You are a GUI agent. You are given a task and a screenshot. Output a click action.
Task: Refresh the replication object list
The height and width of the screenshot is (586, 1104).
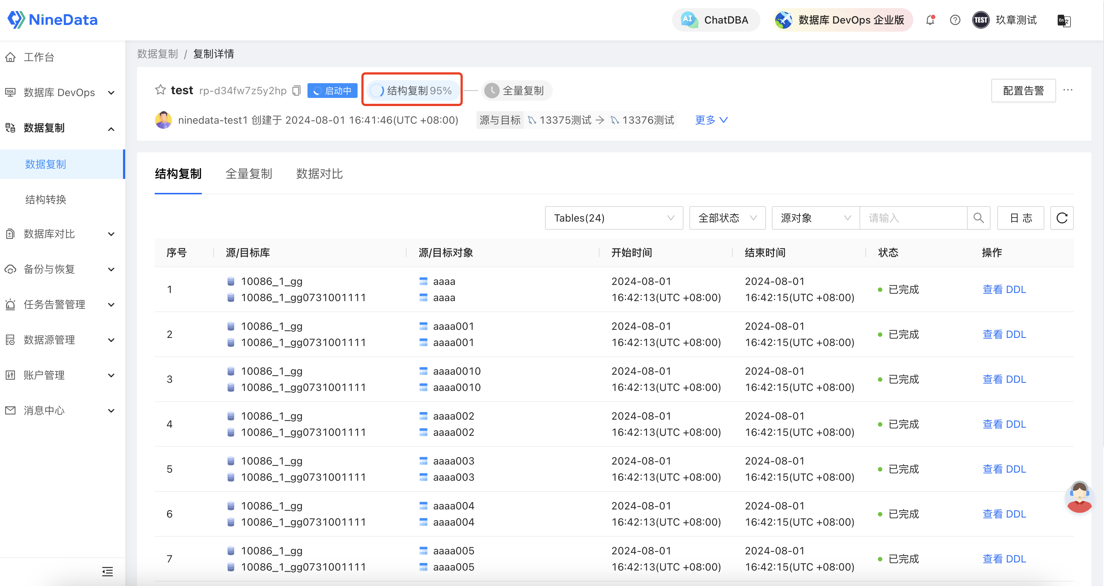tap(1062, 218)
